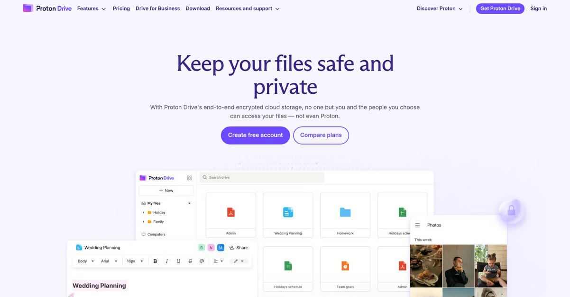570x297 pixels.
Task: Select Computers in the drive sidebar
Action: (x=154, y=234)
